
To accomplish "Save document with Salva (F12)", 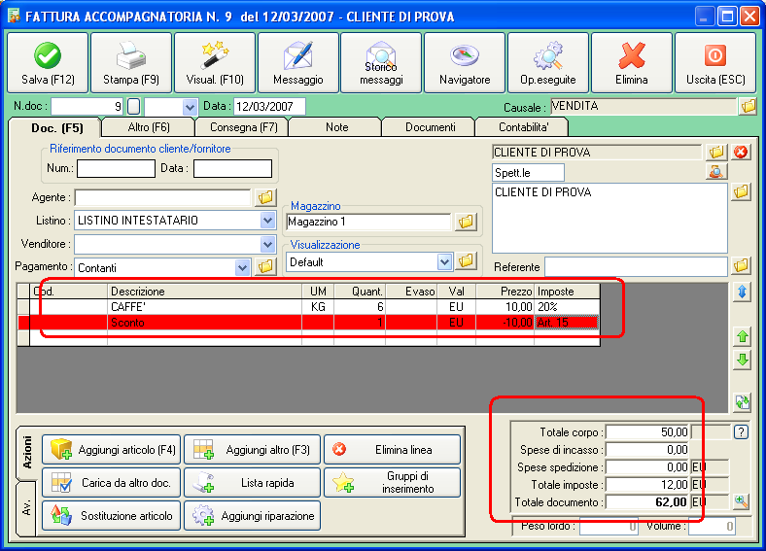I will click(48, 62).
